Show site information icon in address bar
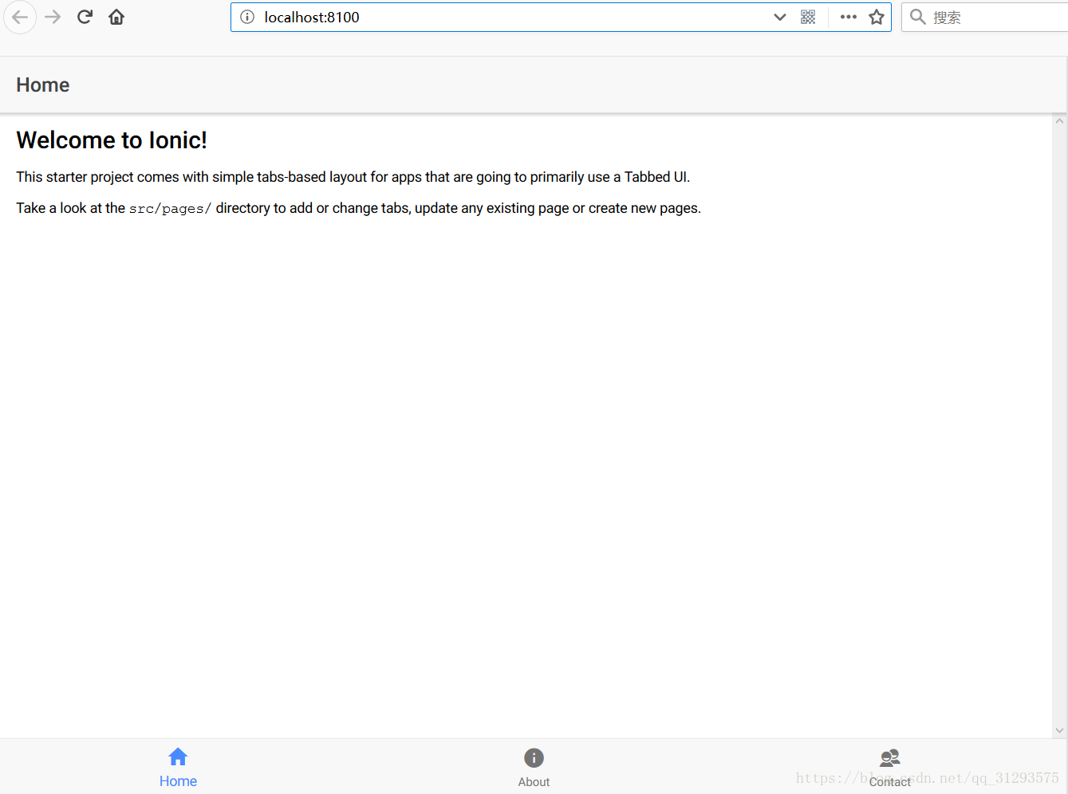Viewport: 1068px width, 794px height. tap(247, 17)
